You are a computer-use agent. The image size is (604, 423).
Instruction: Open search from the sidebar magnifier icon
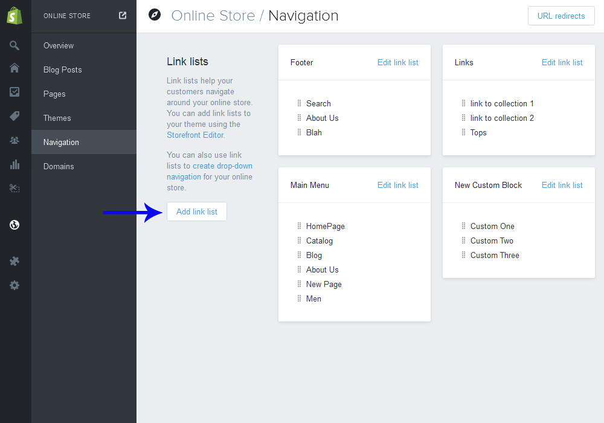pos(14,45)
